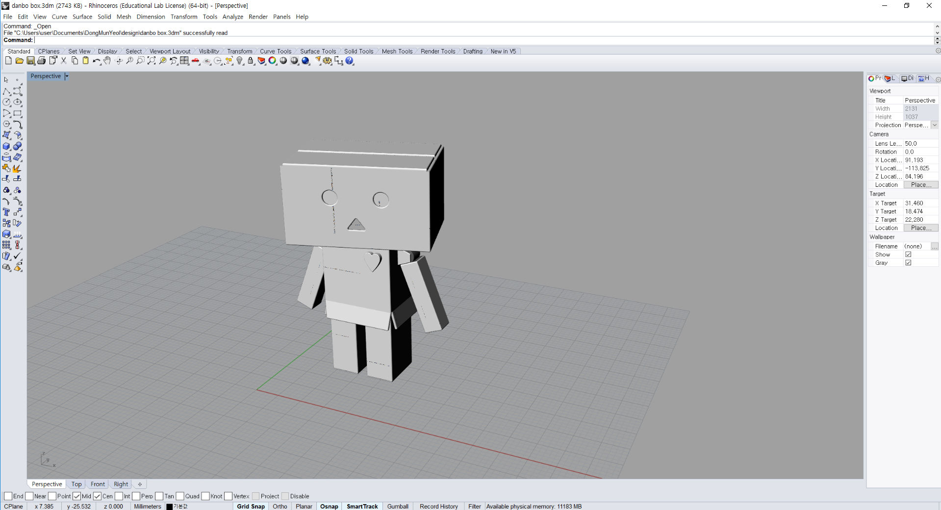941x510 pixels.
Task: Edit the X Target value 31,460
Action: 921,203
